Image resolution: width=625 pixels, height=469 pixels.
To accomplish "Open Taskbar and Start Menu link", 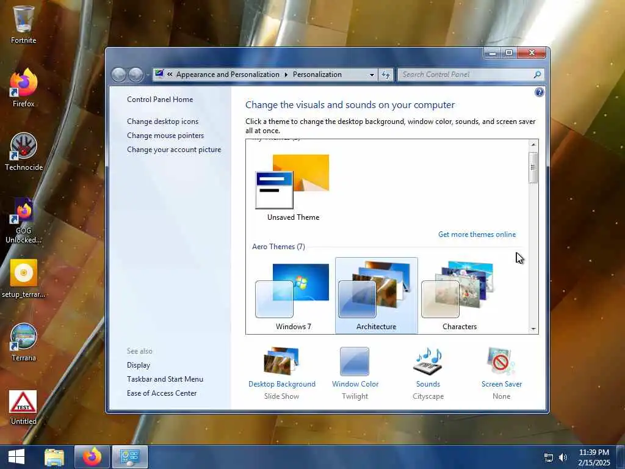I will [x=165, y=379].
